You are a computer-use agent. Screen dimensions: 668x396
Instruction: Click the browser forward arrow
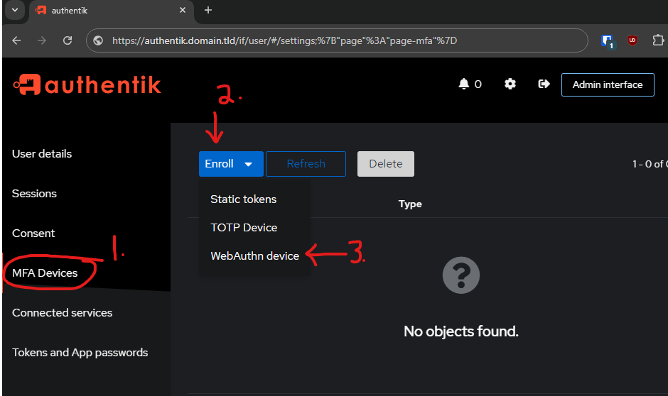tap(42, 40)
